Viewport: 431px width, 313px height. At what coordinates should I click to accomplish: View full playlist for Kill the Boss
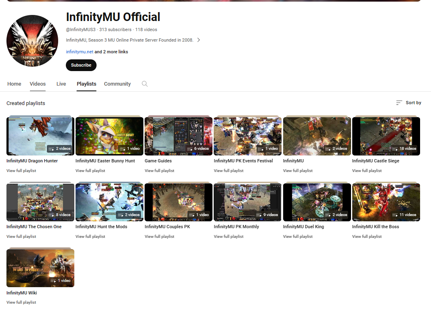coord(367,237)
